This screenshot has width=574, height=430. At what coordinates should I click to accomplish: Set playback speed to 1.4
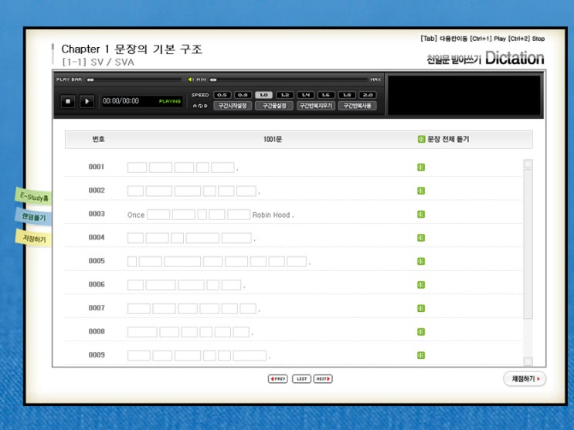pos(305,95)
